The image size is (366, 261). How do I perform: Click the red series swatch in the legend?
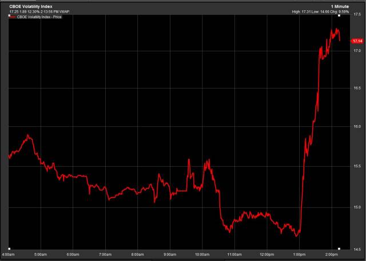coord(13,17)
